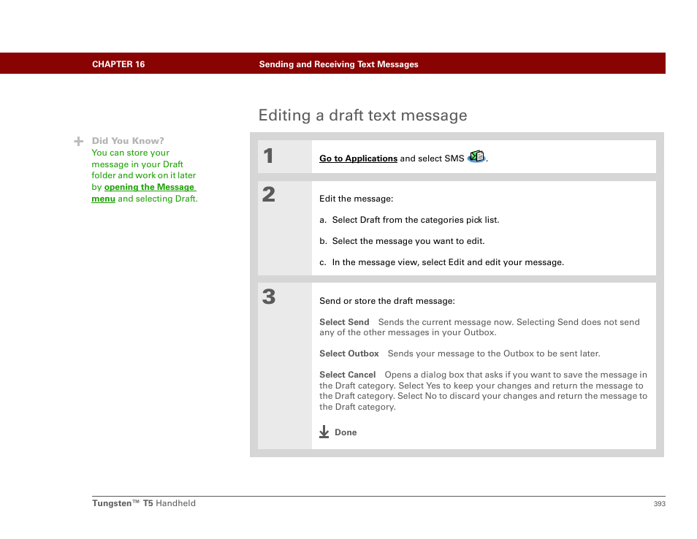Click Sending and Receiving Text Messages header

point(339,64)
